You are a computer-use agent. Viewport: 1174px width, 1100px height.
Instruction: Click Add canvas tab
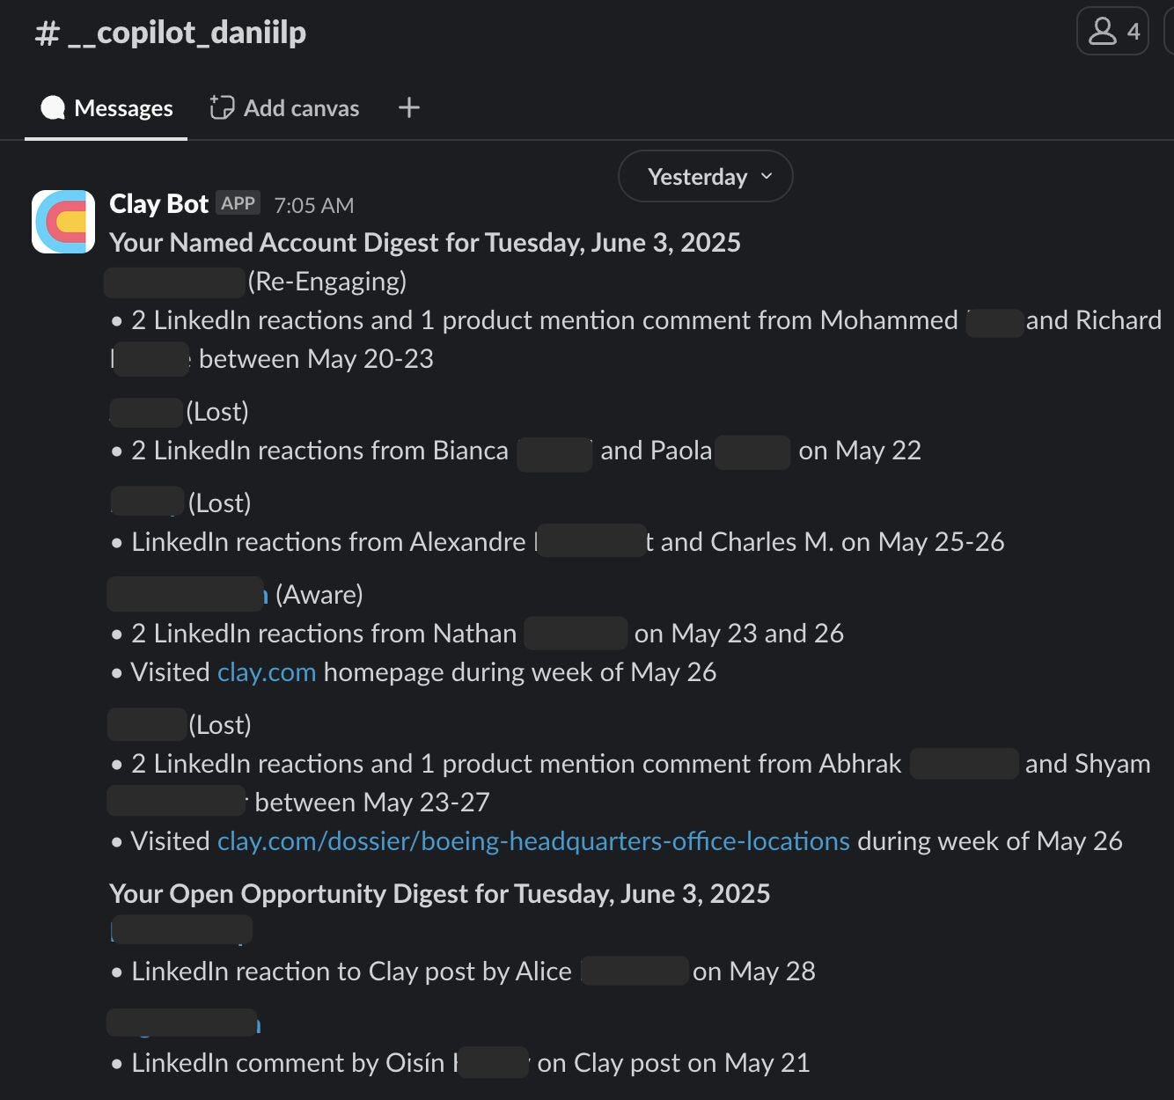pos(284,108)
